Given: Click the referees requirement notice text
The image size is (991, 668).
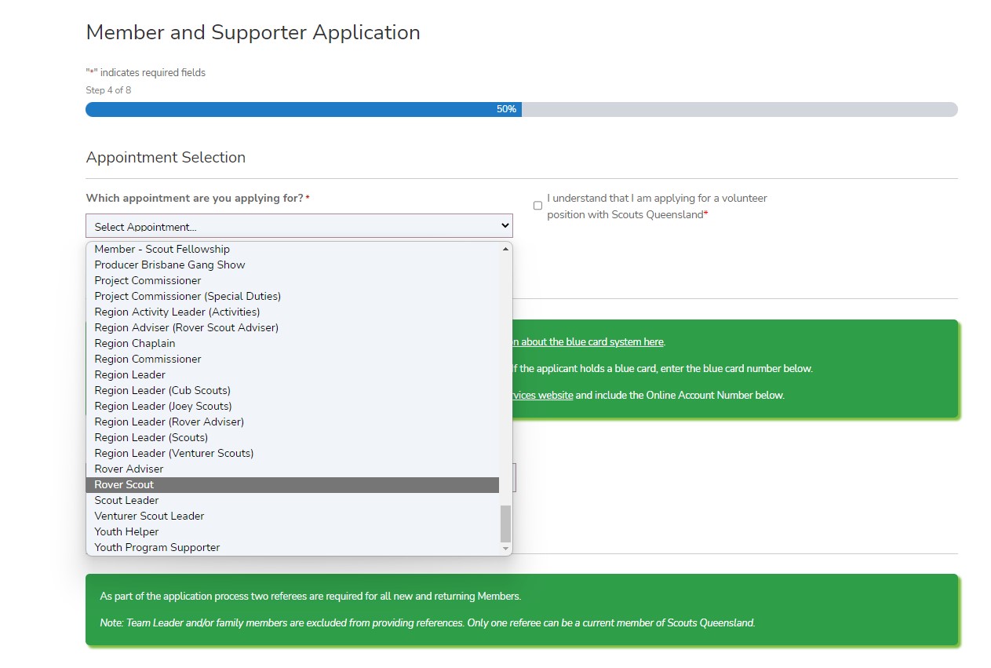Looking at the screenshot, I should [x=311, y=596].
